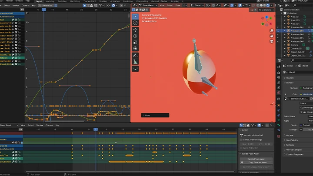Click the Create Pose Asset button
The height and width of the screenshot is (176, 313).
pyautogui.click(x=256, y=159)
